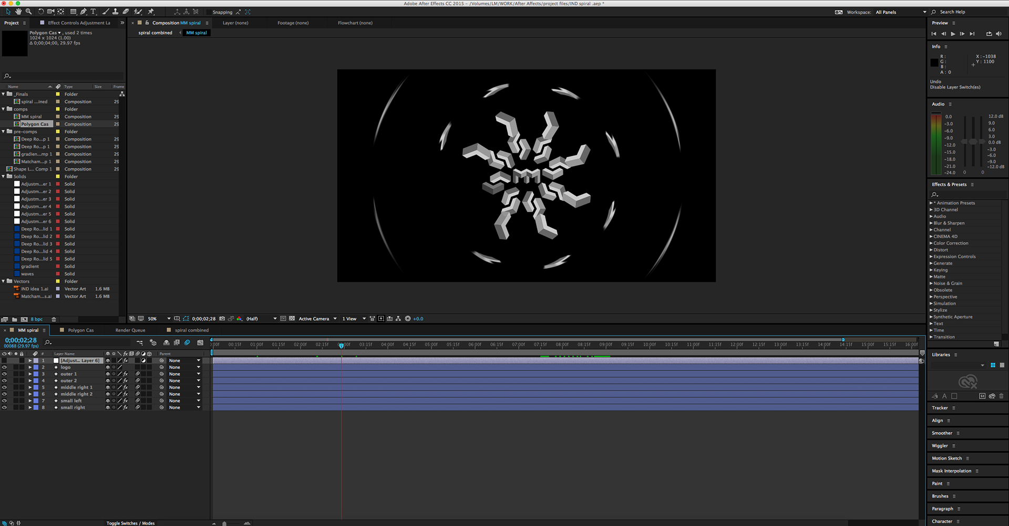Select the Puppet Pin tool
This screenshot has width=1009, height=526.
pyautogui.click(x=151, y=12)
